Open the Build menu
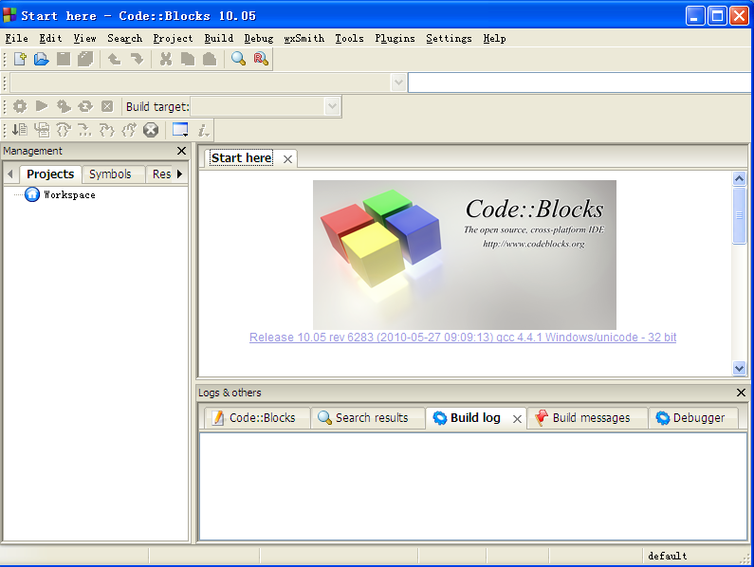754x567 pixels. point(219,39)
